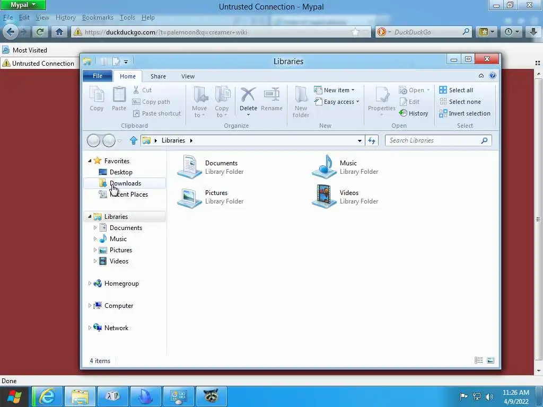
Task: Open the New item dropdown
Action: coord(334,90)
